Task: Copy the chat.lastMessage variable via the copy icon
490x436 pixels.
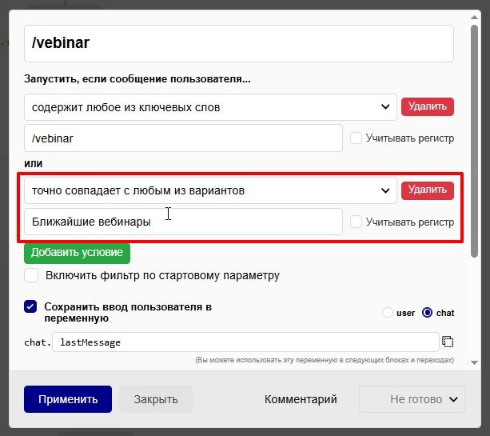Action: 448,342
